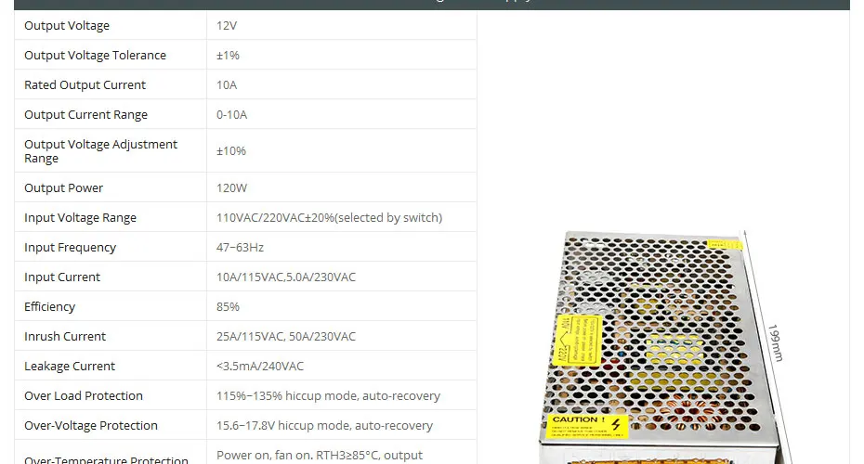Select '25A/115VAC, 50A/230VAC' value

(x=286, y=336)
